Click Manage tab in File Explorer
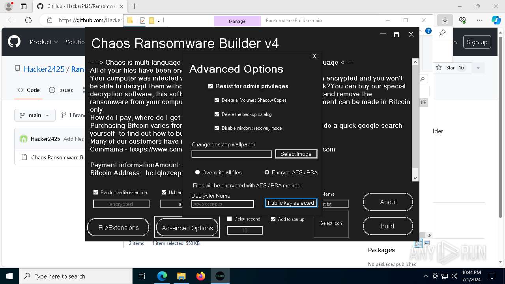The height and width of the screenshot is (284, 505). coord(237,21)
